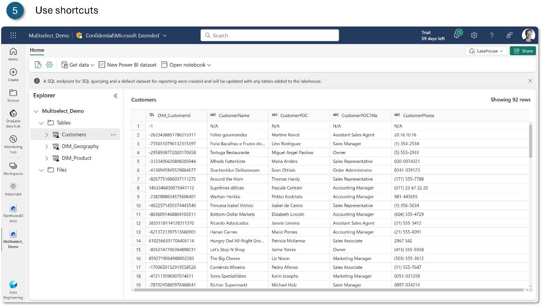Open the app launcher waffle icon

(13, 35)
